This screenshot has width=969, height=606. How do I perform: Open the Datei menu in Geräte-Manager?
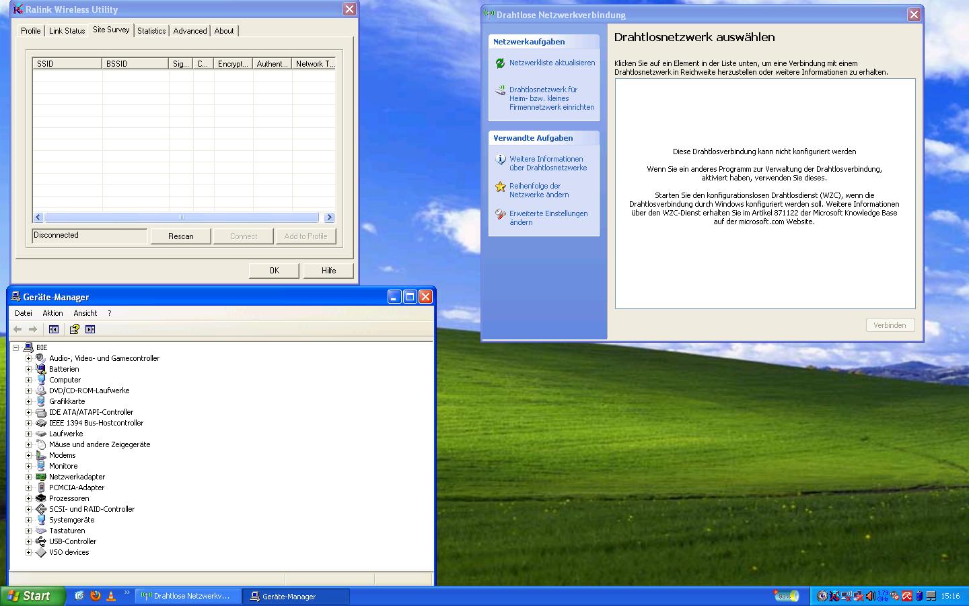tap(24, 313)
